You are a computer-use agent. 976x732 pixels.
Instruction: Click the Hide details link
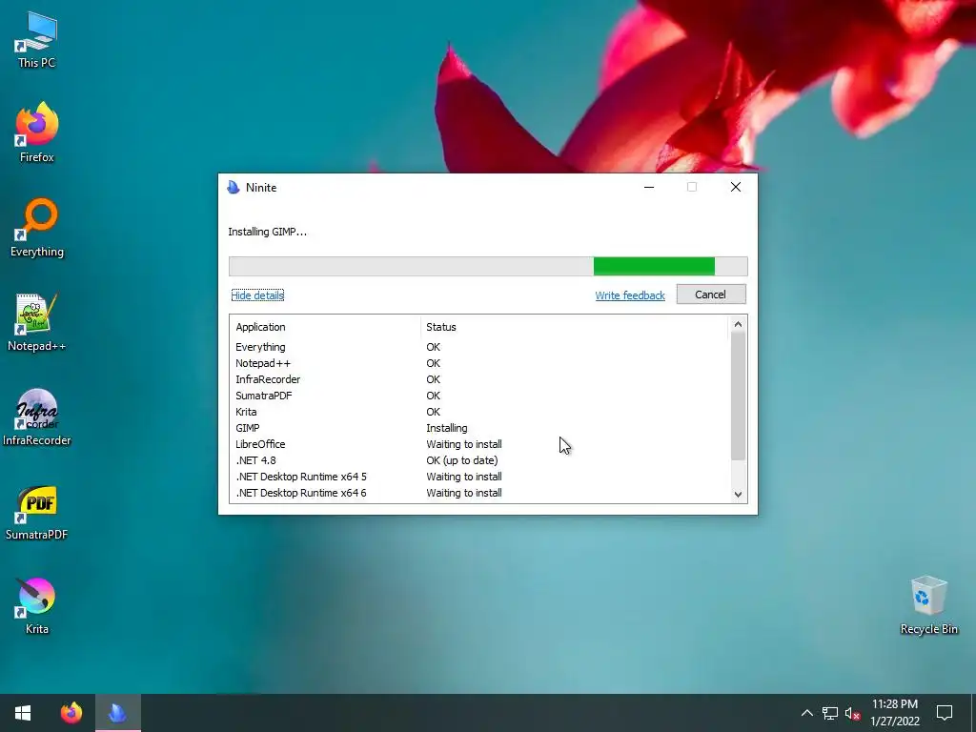(257, 295)
